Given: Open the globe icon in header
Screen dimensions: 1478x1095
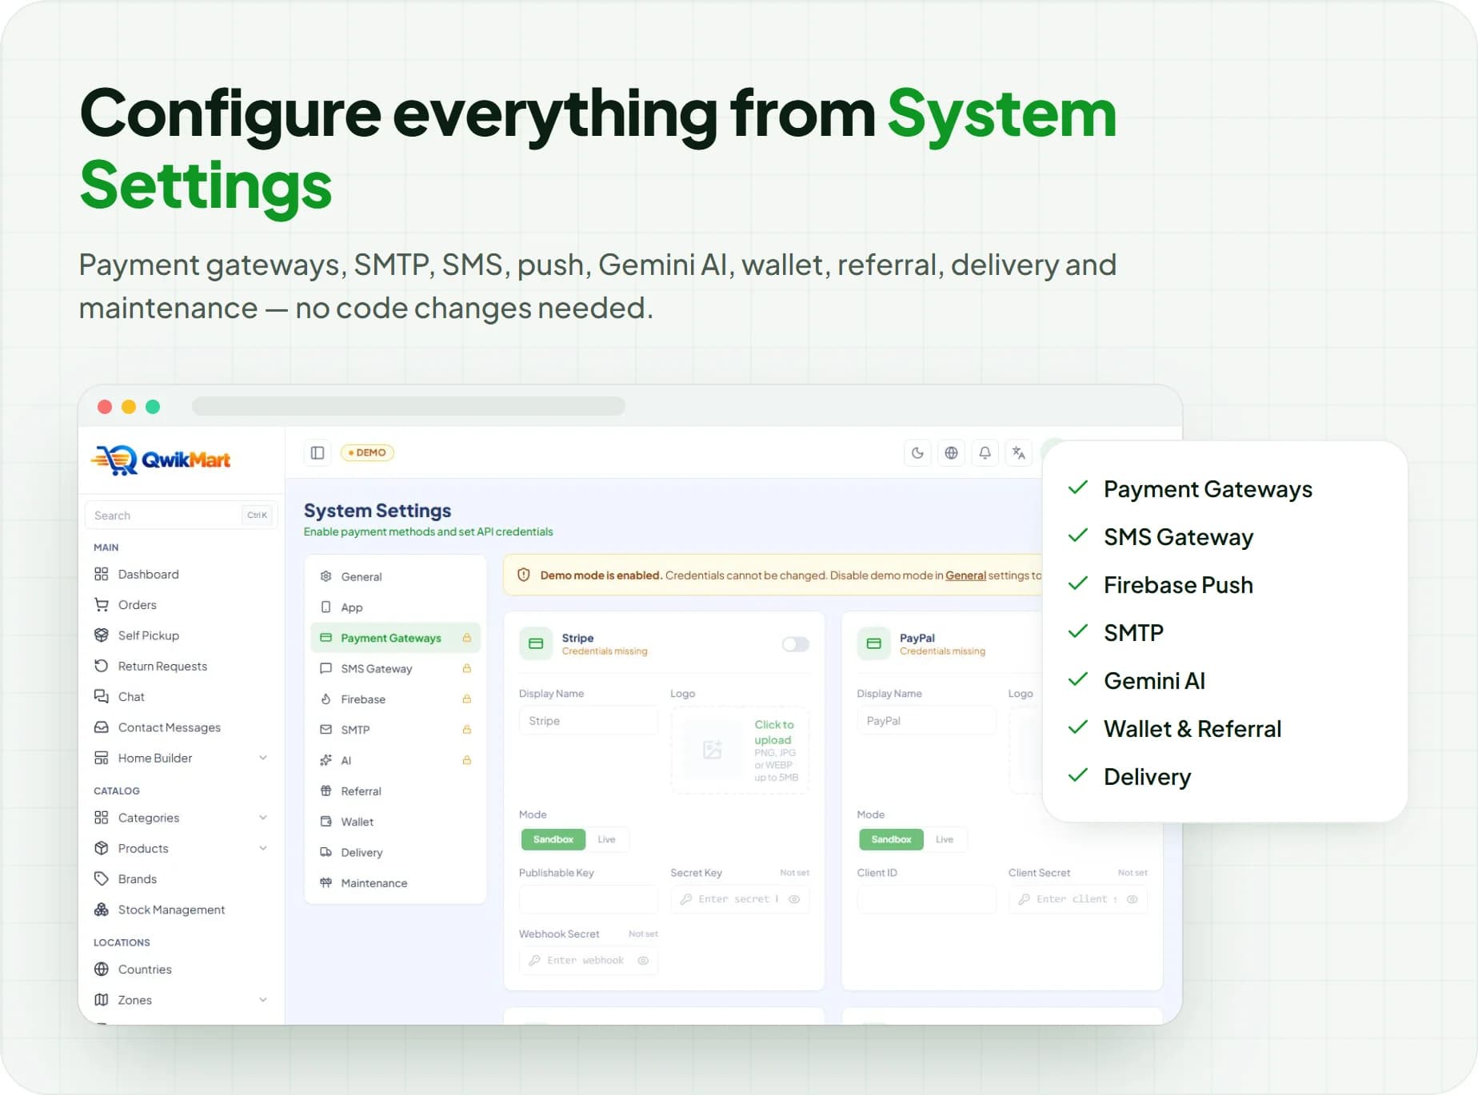Looking at the screenshot, I should click(951, 453).
